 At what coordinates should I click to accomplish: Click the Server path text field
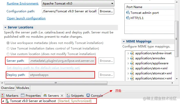(62, 61)
